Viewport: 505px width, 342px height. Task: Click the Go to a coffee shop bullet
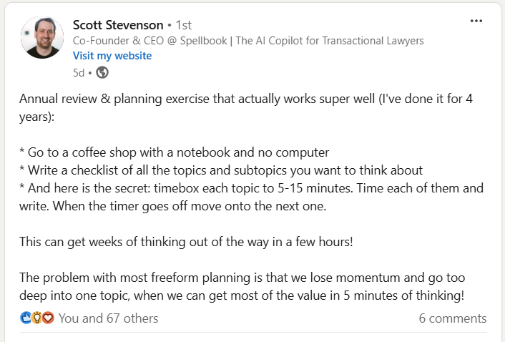[175, 152]
